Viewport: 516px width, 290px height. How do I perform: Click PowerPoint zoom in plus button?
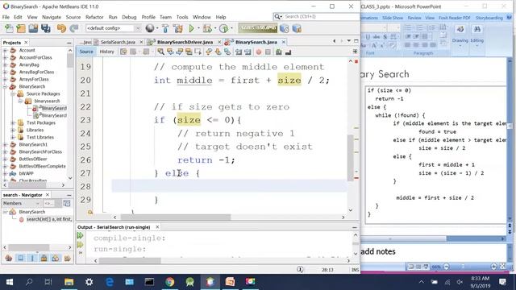click(493, 267)
